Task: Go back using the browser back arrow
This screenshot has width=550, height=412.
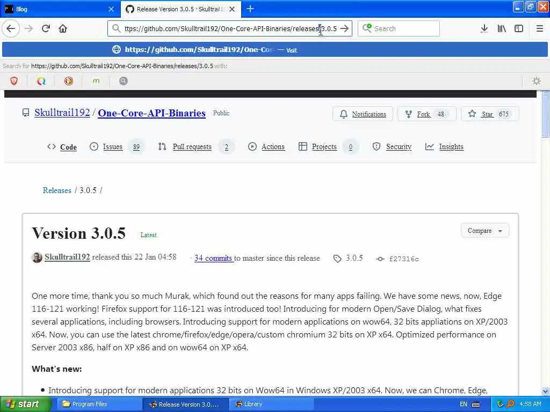Action: (x=11, y=28)
